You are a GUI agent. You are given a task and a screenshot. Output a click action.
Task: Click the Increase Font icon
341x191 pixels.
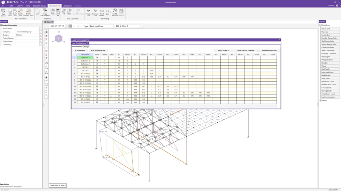(x=88, y=12)
